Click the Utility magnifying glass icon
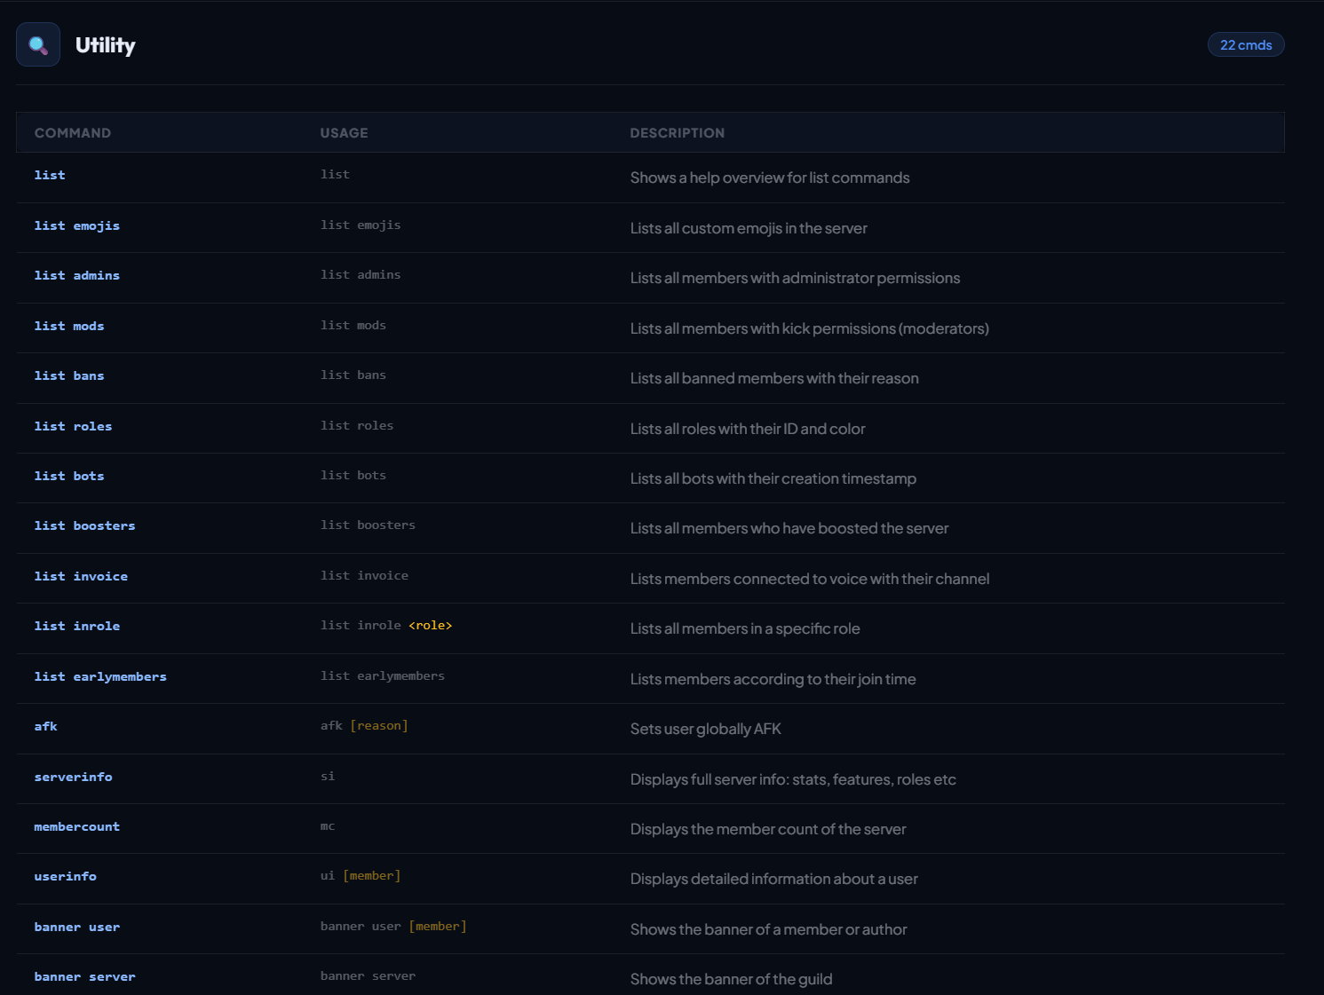 pos(38,45)
